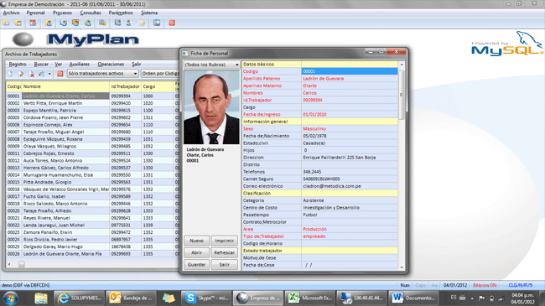
Task: Click the left scroll arrow under the workers list
Action: [9, 264]
